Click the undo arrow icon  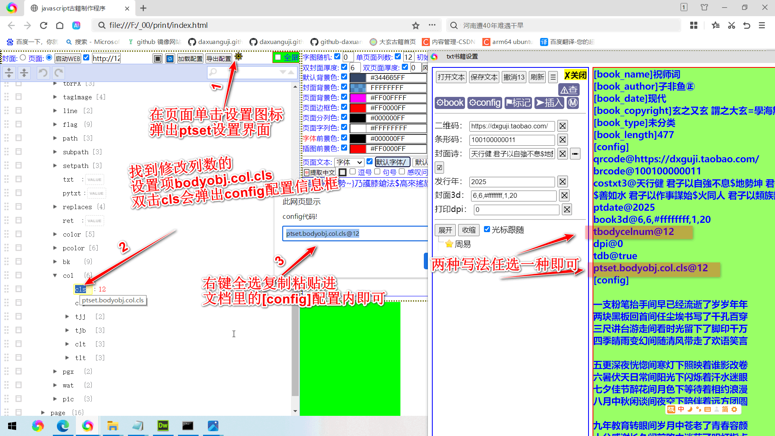[43, 73]
